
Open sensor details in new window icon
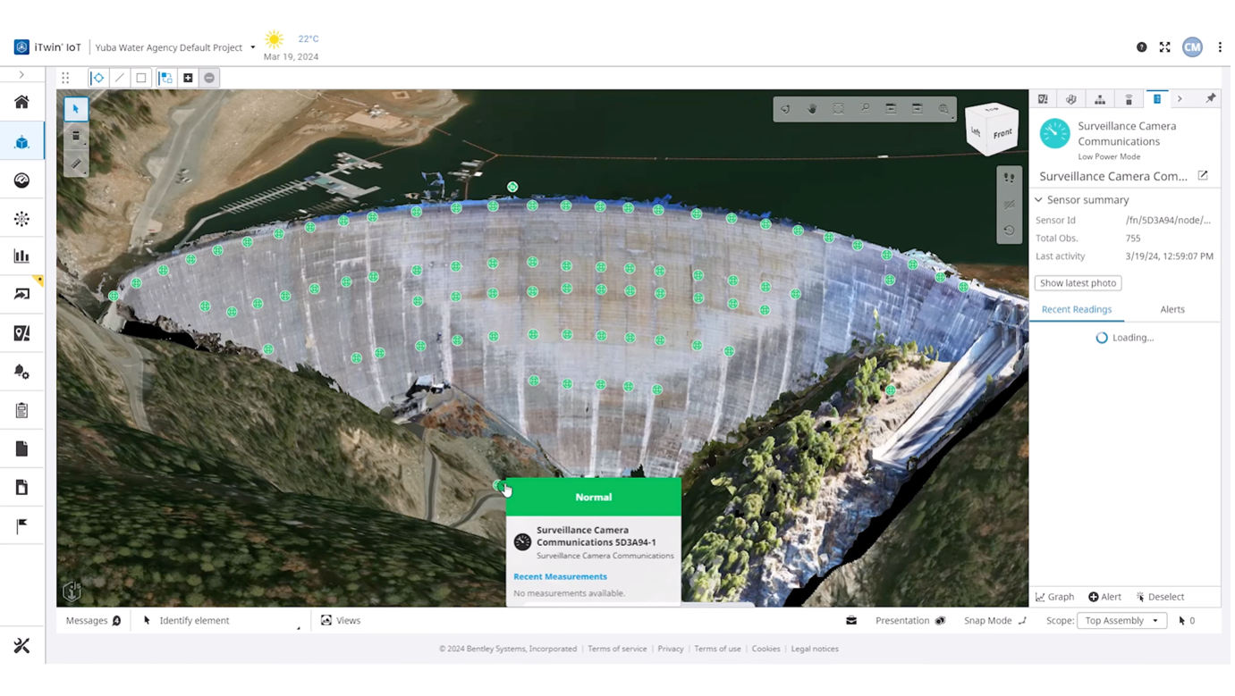[x=1203, y=176]
